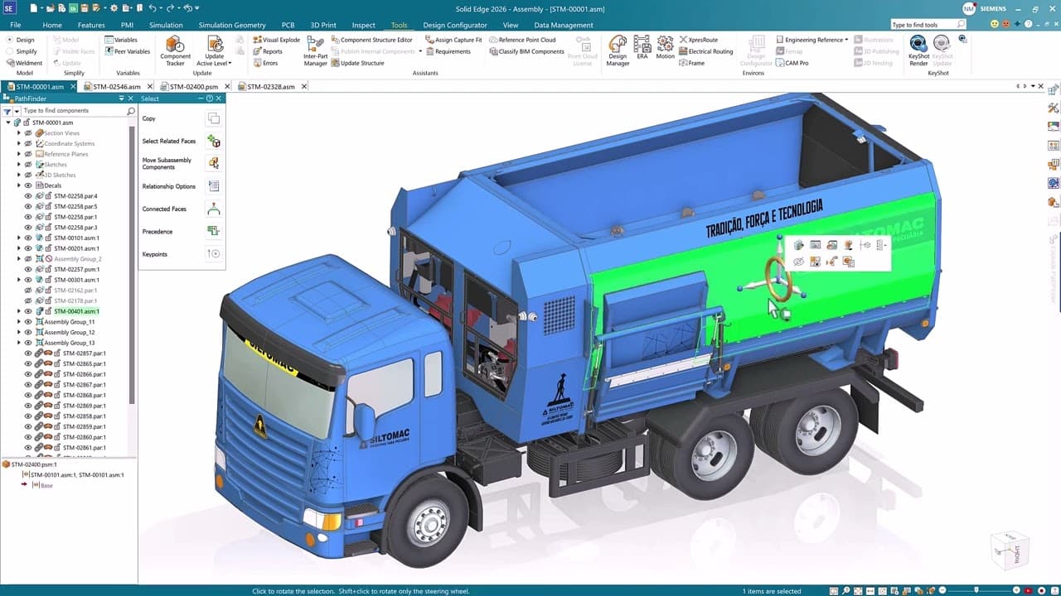Start XpresRoute environment

(698, 40)
